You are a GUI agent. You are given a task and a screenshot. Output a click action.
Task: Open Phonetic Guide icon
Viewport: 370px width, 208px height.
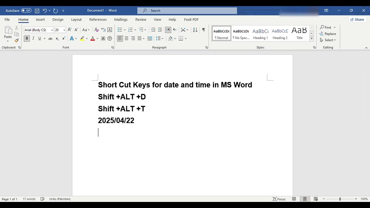tap(103, 30)
